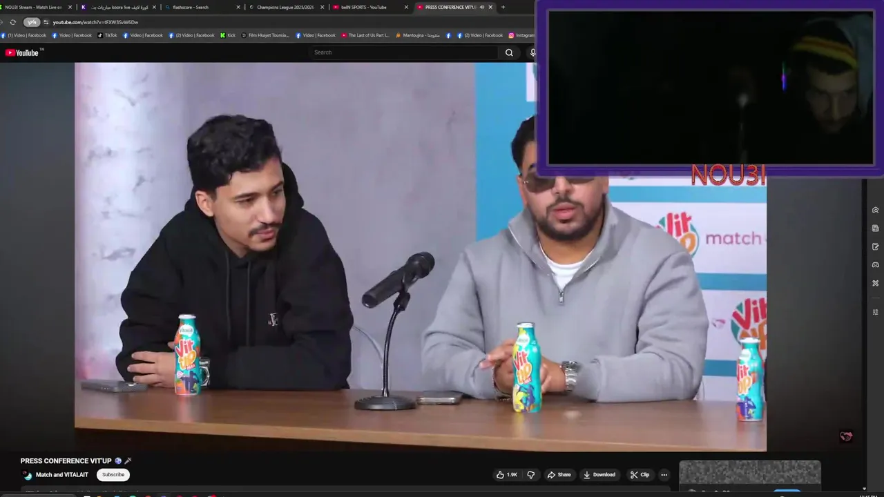Open the Mantoujna bookmark
884x497 pixels.
pos(418,35)
